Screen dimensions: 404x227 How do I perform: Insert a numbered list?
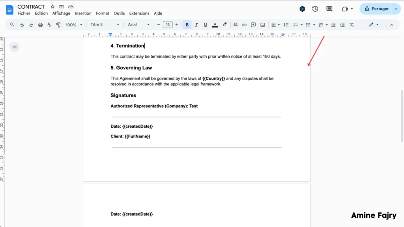point(321,25)
